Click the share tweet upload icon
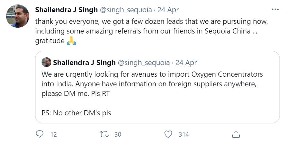Viewport: 285px width, 145px height. coord(236,134)
